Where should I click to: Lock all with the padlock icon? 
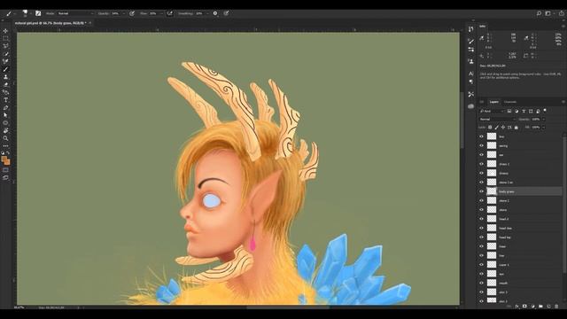pos(516,128)
